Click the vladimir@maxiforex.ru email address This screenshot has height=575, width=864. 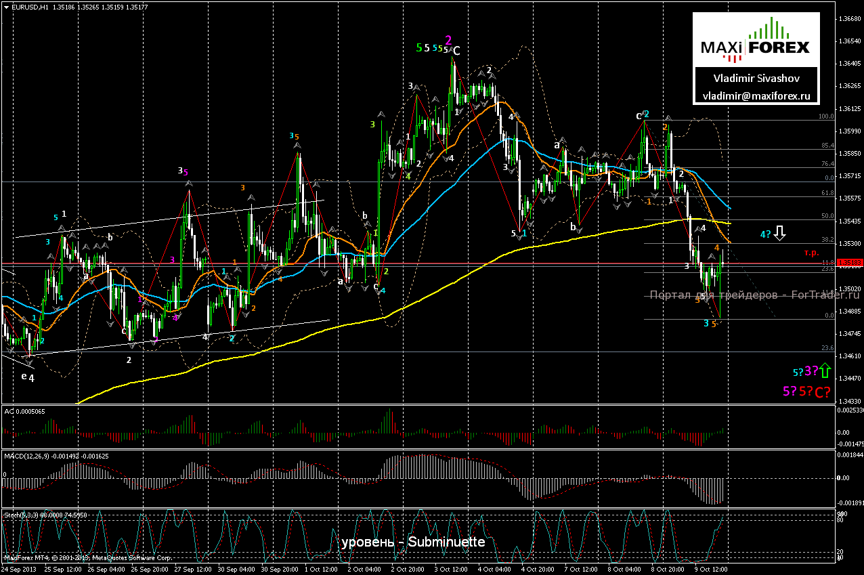(756, 96)
